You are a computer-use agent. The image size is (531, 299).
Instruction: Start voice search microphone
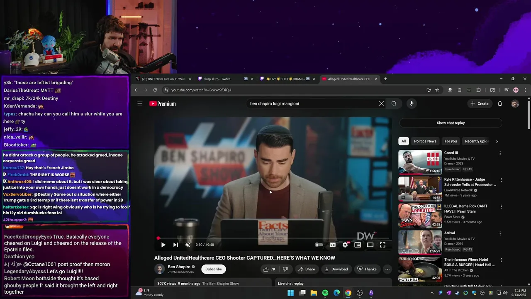[x=412, y=103]
